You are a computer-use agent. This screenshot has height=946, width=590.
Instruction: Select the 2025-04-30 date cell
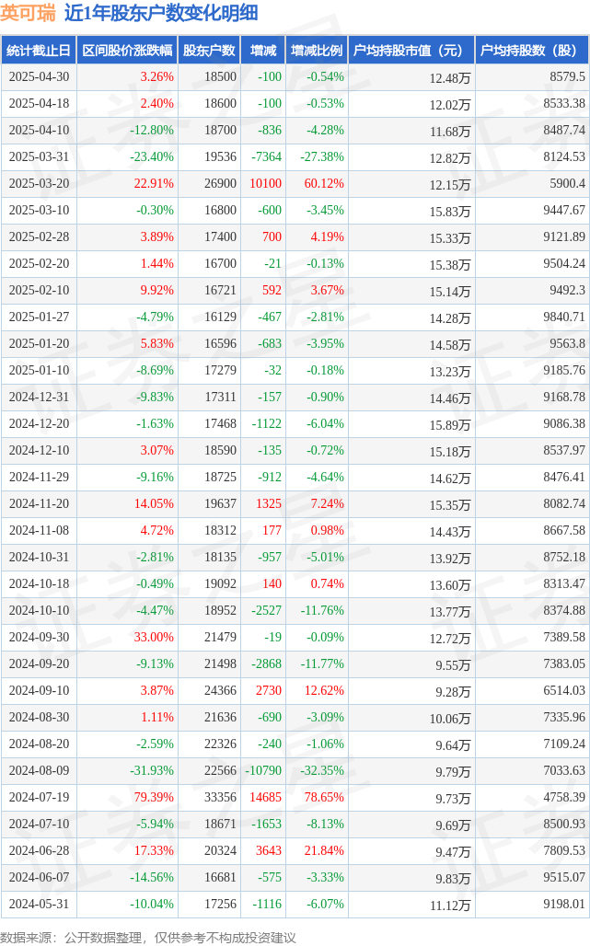coord(39,76)
